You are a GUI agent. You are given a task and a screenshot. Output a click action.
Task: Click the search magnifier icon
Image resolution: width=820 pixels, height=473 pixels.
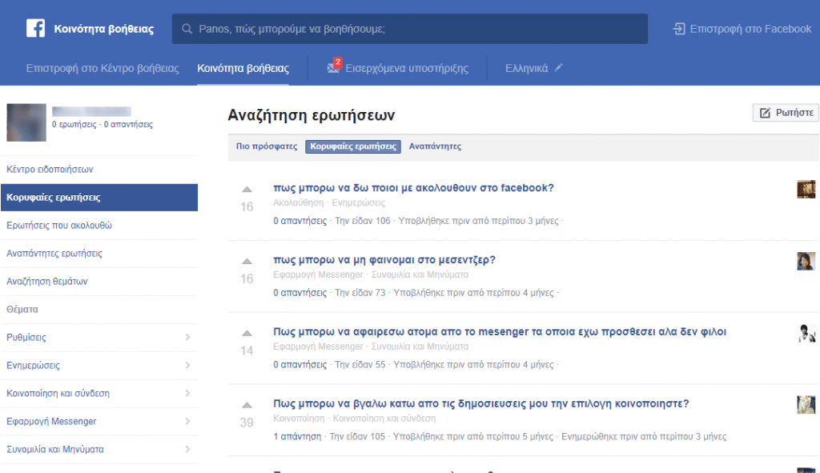coord(186,29)
